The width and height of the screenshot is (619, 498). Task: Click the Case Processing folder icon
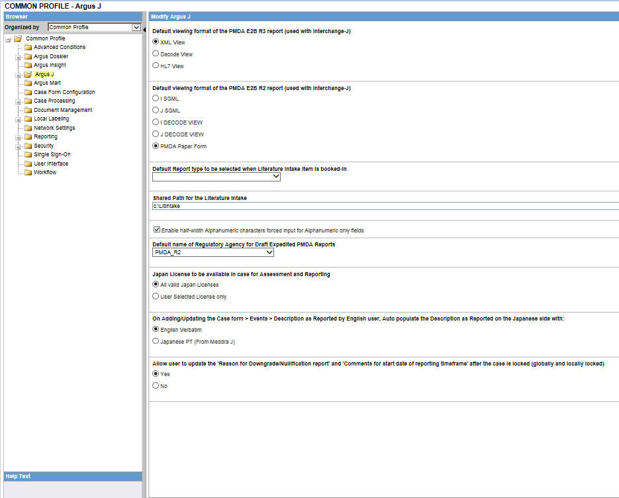[x=28, y=101]
